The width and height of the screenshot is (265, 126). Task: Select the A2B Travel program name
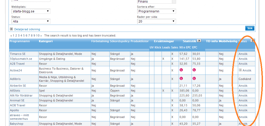(x=17, y=64)
